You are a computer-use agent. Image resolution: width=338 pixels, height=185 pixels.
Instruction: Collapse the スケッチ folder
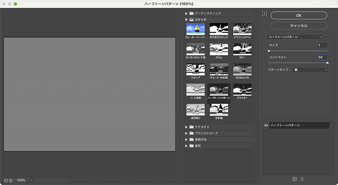tap(186, 20)
